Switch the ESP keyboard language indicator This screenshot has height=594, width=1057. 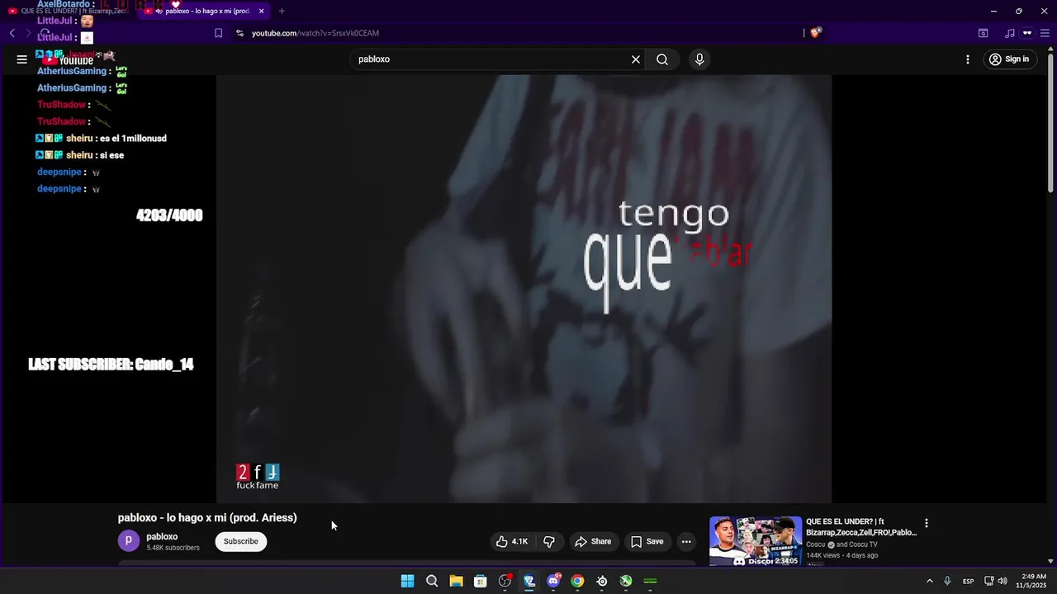pos(968,581)
